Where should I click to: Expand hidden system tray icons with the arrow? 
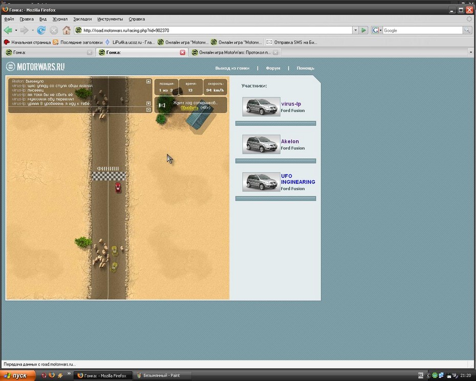(x=428, y=375)
